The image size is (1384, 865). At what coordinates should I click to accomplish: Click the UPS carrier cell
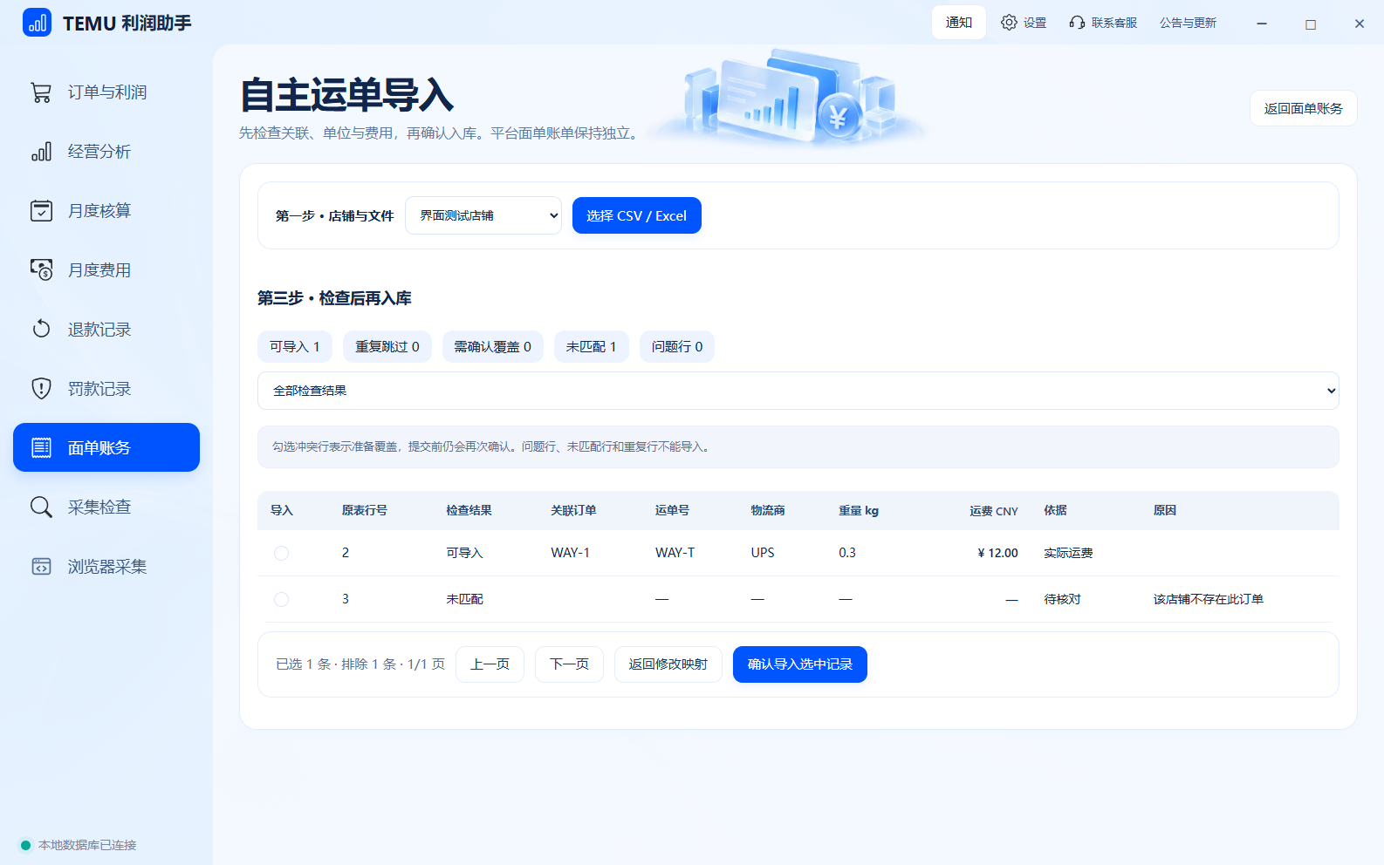pos(763,553)
